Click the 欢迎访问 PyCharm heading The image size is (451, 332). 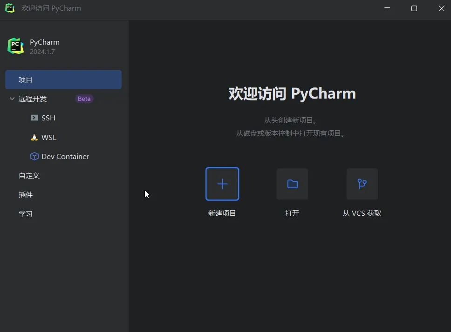292,93
